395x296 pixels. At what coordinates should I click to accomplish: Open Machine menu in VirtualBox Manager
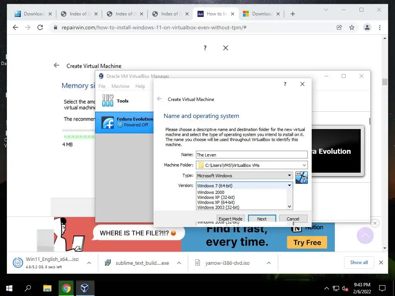[120, 86]
